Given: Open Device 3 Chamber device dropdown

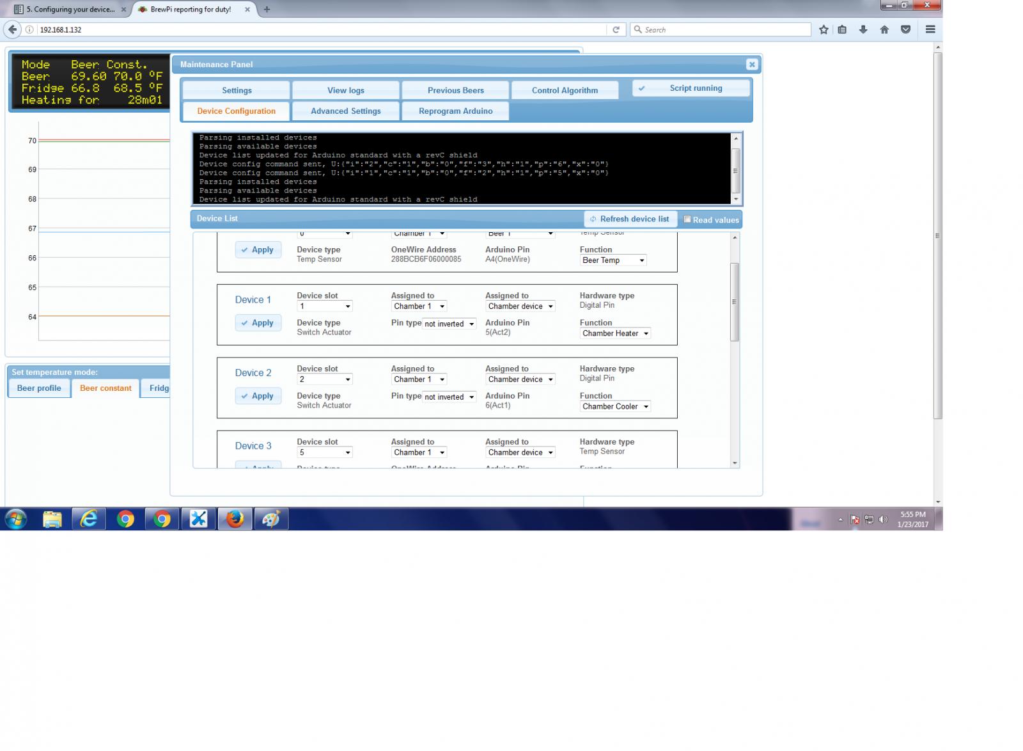Looking at the screenshot, I should tap(520, 452).
